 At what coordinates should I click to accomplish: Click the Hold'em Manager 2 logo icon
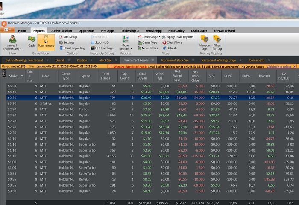[4, 24]
